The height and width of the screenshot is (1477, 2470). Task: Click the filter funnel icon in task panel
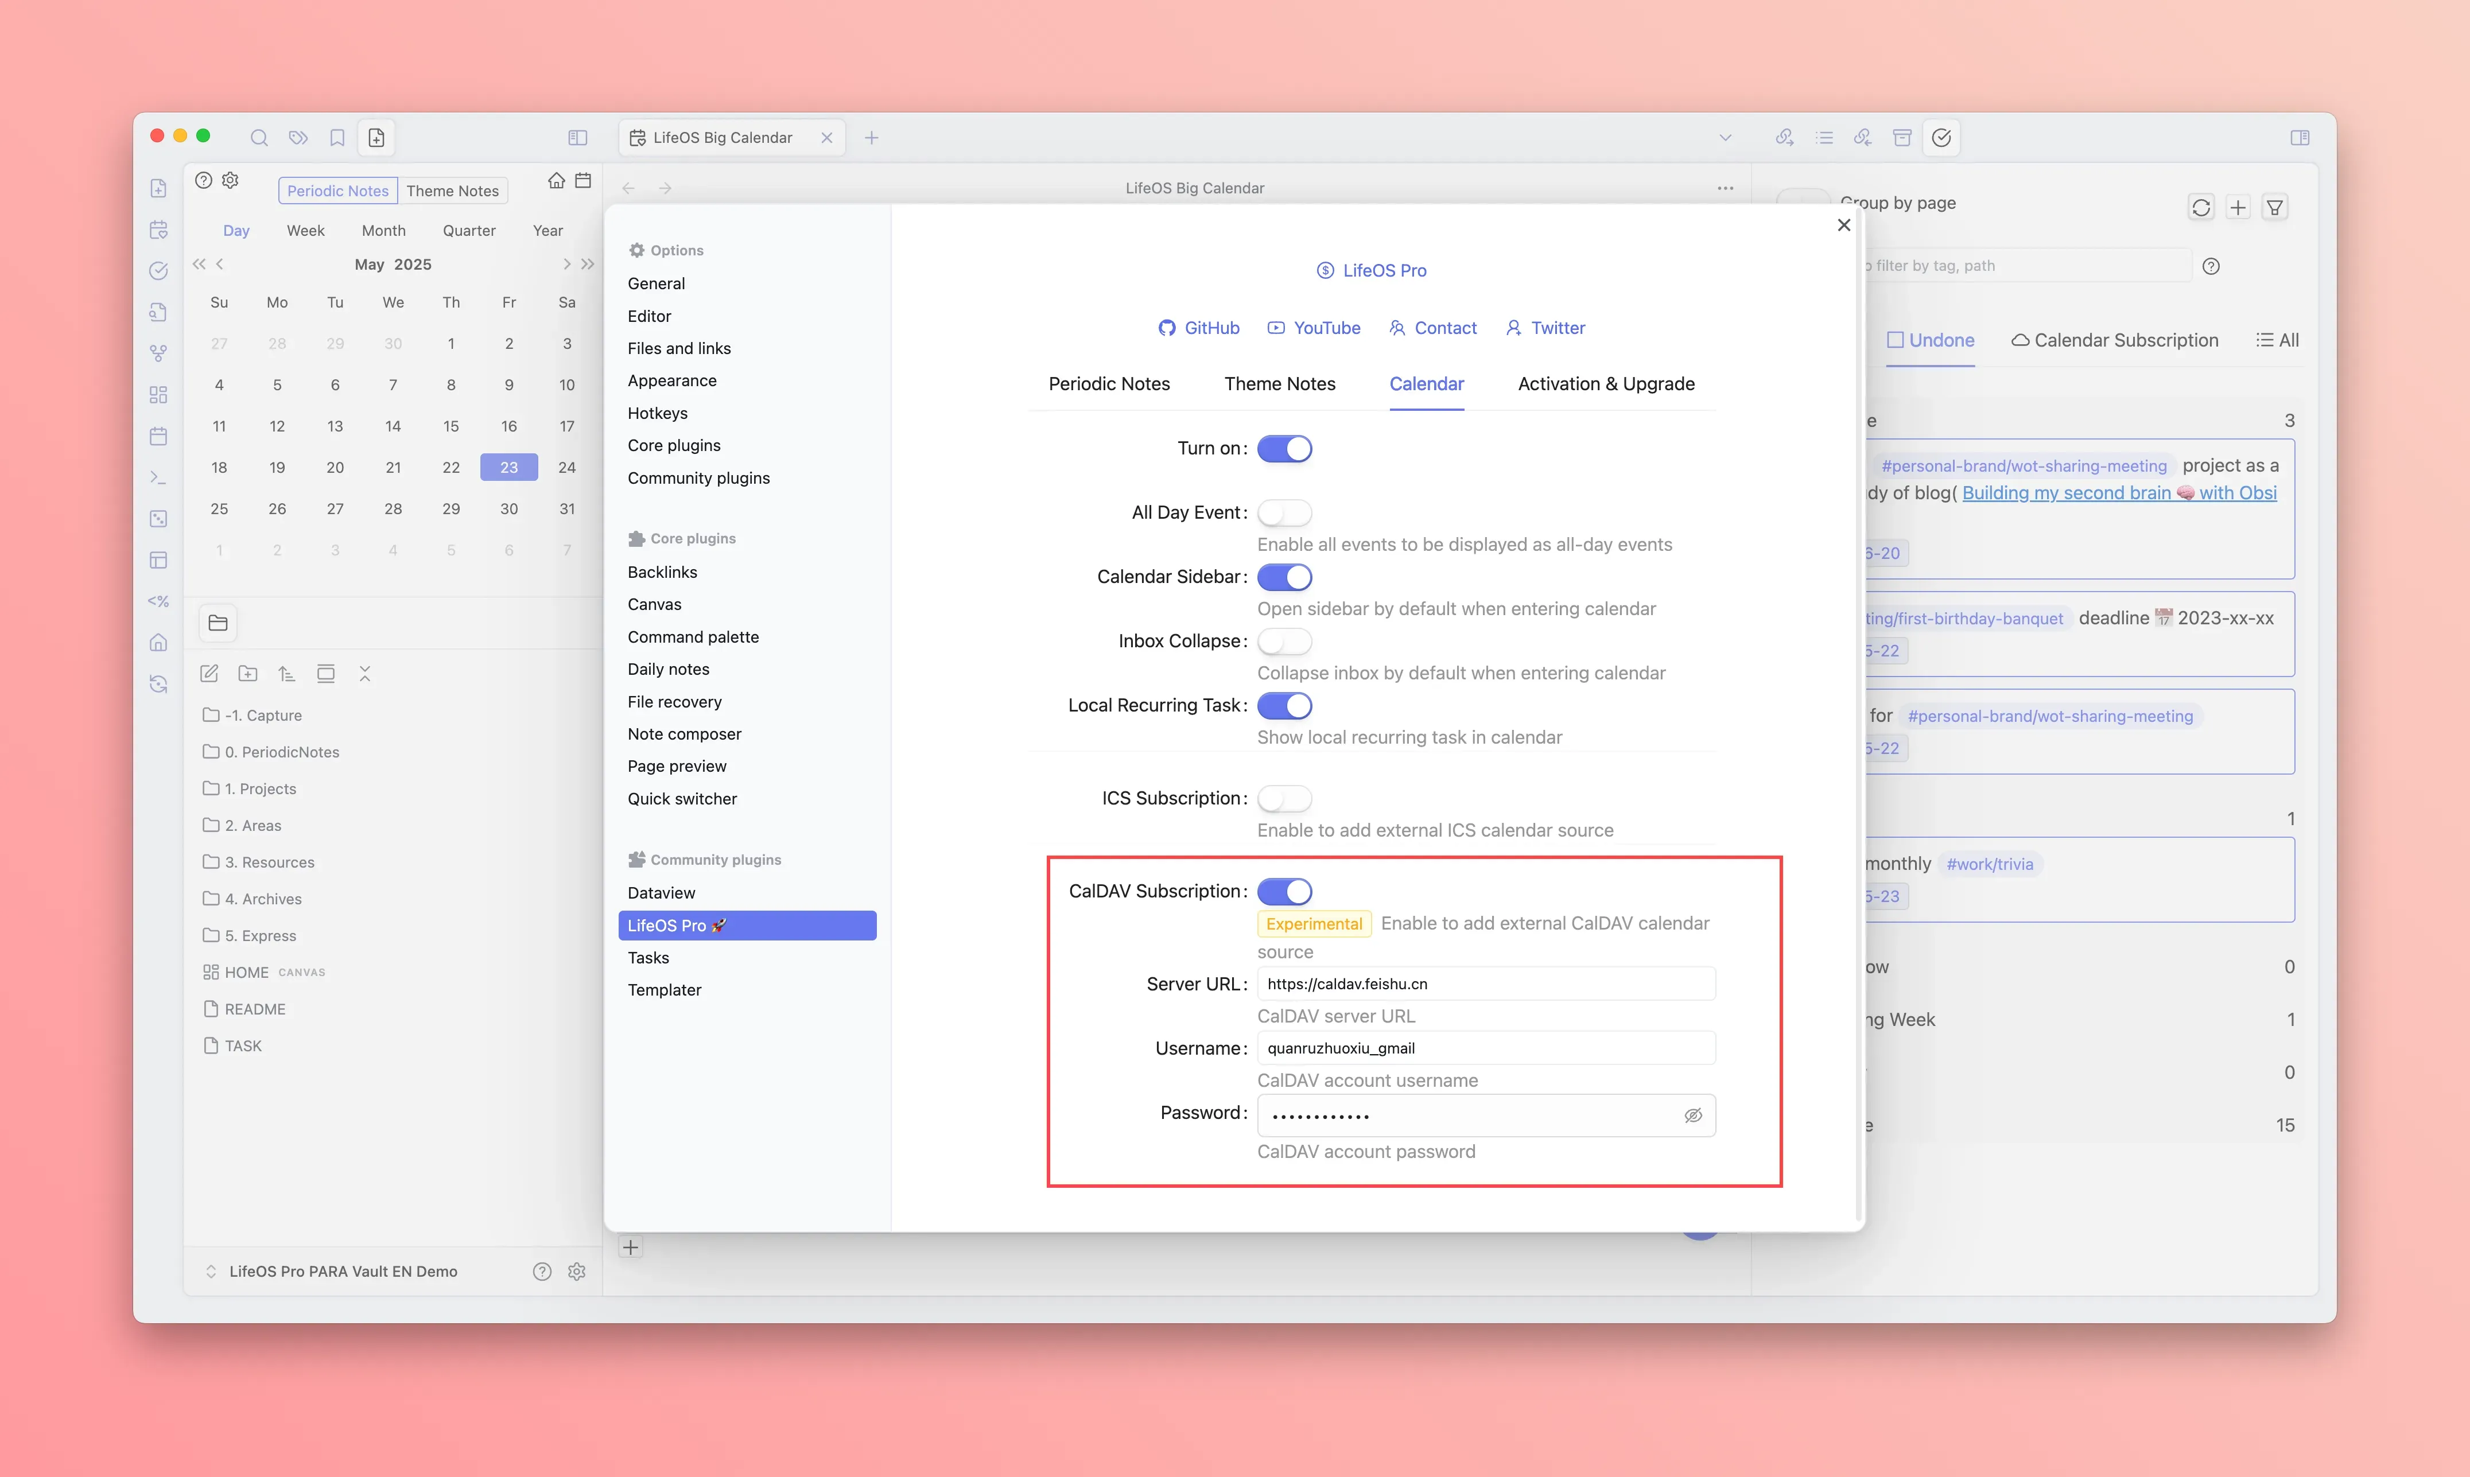click(x=2274, y=207)
